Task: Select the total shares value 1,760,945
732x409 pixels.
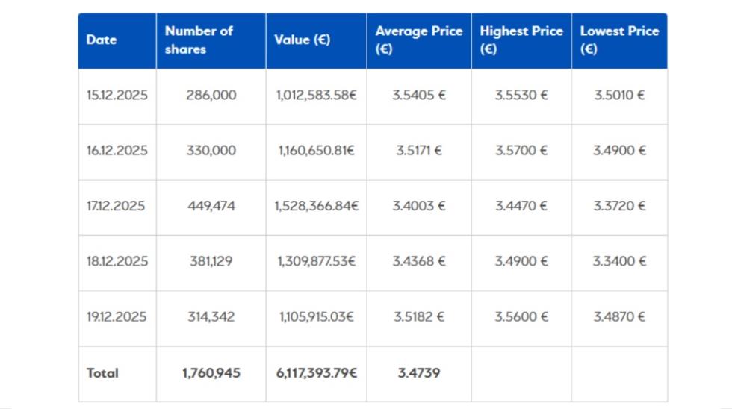Action: [211, 373]
